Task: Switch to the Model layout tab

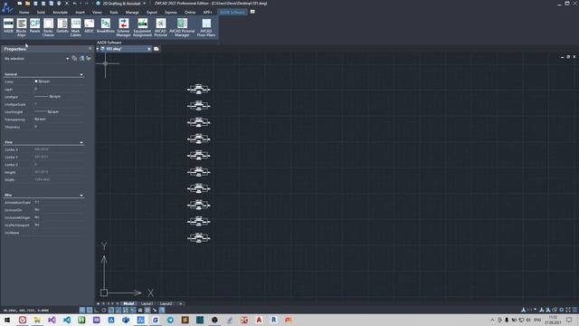Action: click(x=128, y=304)
